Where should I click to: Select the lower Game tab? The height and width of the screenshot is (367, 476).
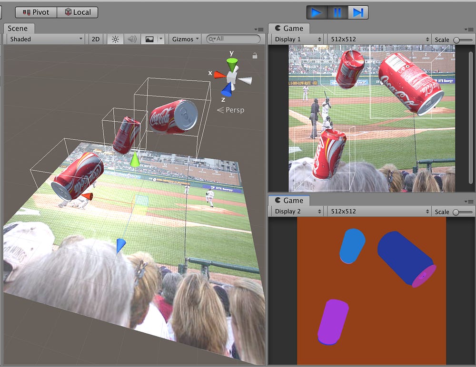pyautogui.click(x=289, y=201)
